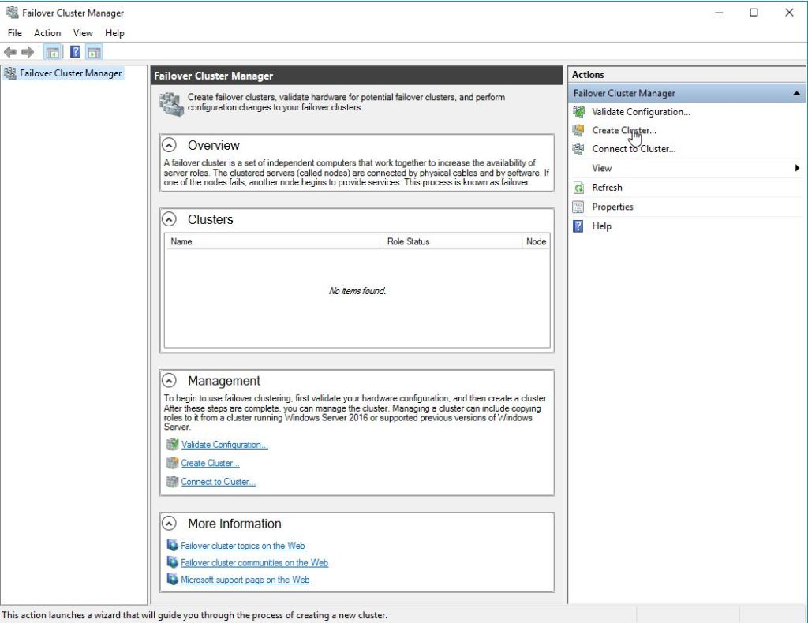Select Validate Configuration in the Actions pane
808x623 pixels.
641,111
